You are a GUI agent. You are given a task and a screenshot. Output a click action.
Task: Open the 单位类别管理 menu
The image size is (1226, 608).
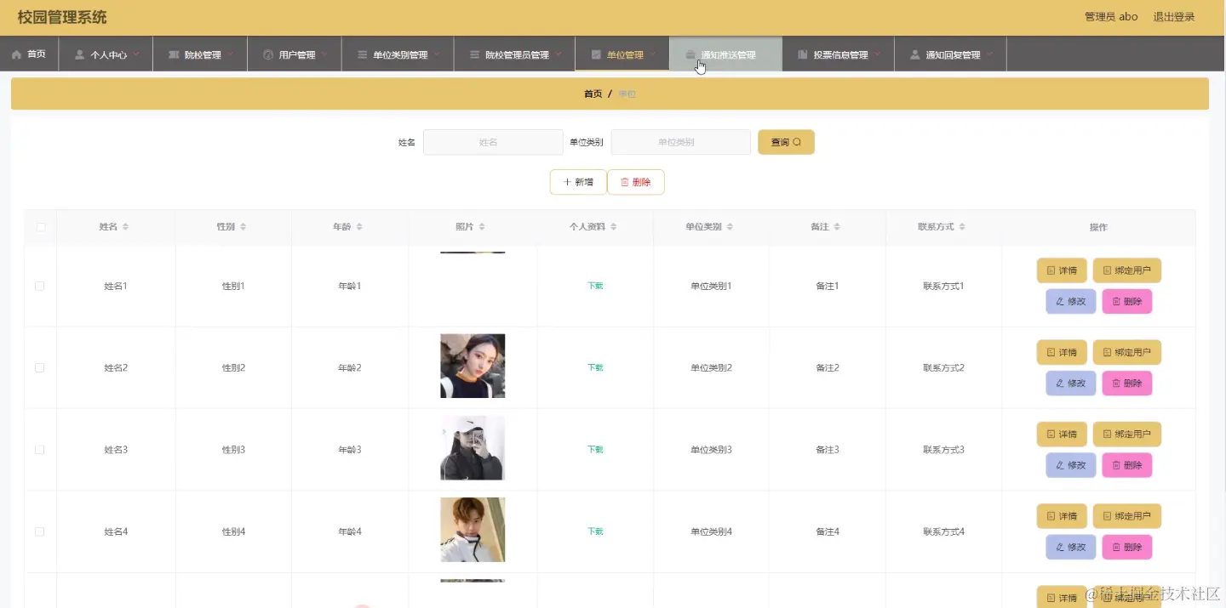click(398, 54)
